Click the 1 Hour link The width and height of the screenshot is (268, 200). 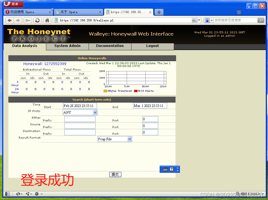pyautogui.click(x=15, y=84)
